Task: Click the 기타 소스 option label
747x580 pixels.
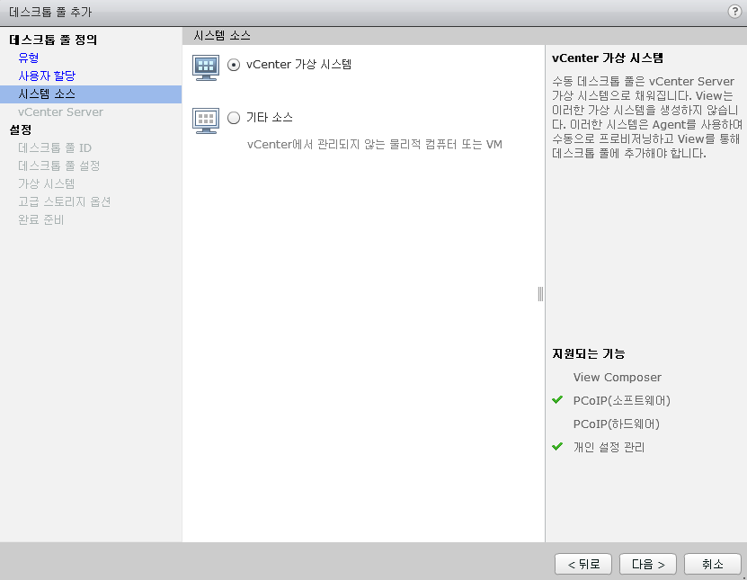Action: tap(269, 117)
